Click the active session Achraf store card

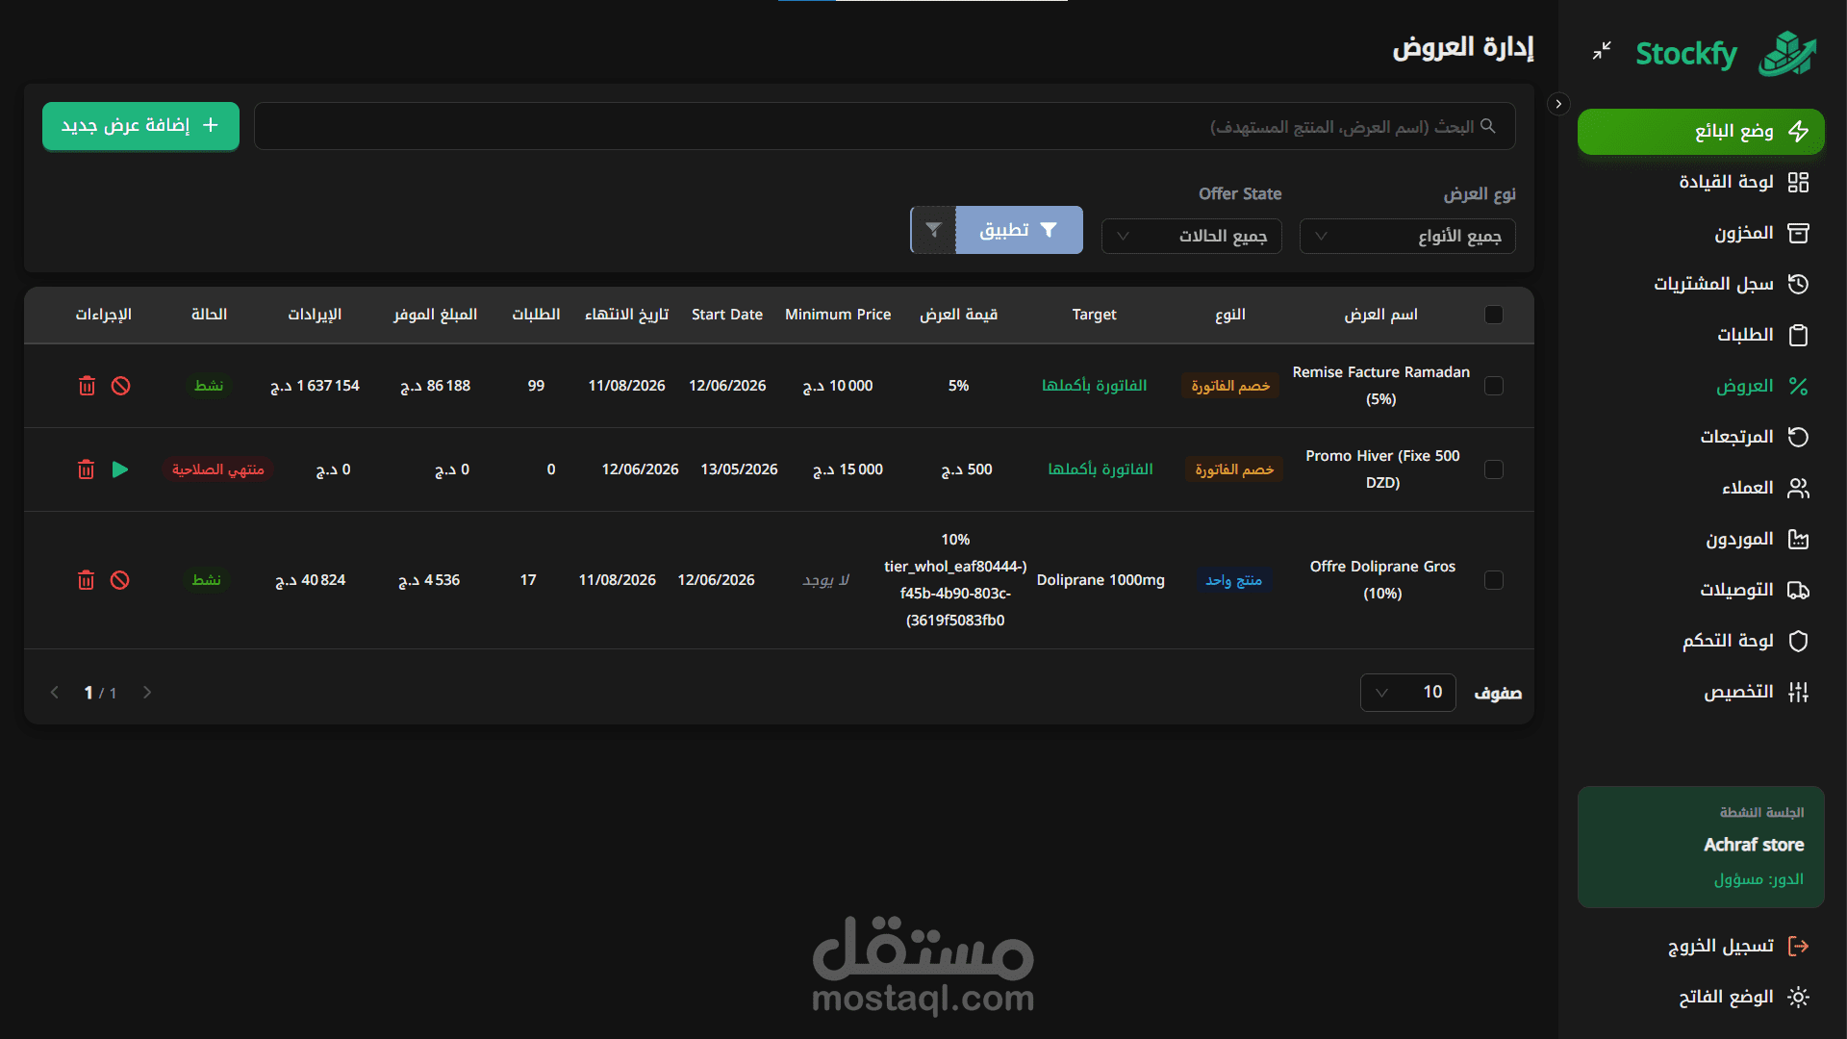1701,847
